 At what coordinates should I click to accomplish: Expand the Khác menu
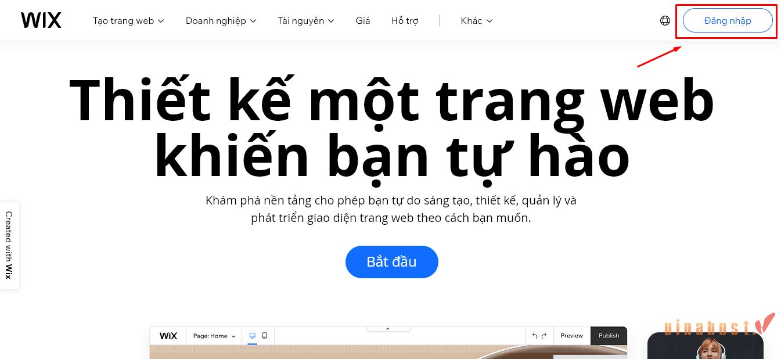click(x=477, y=21)
